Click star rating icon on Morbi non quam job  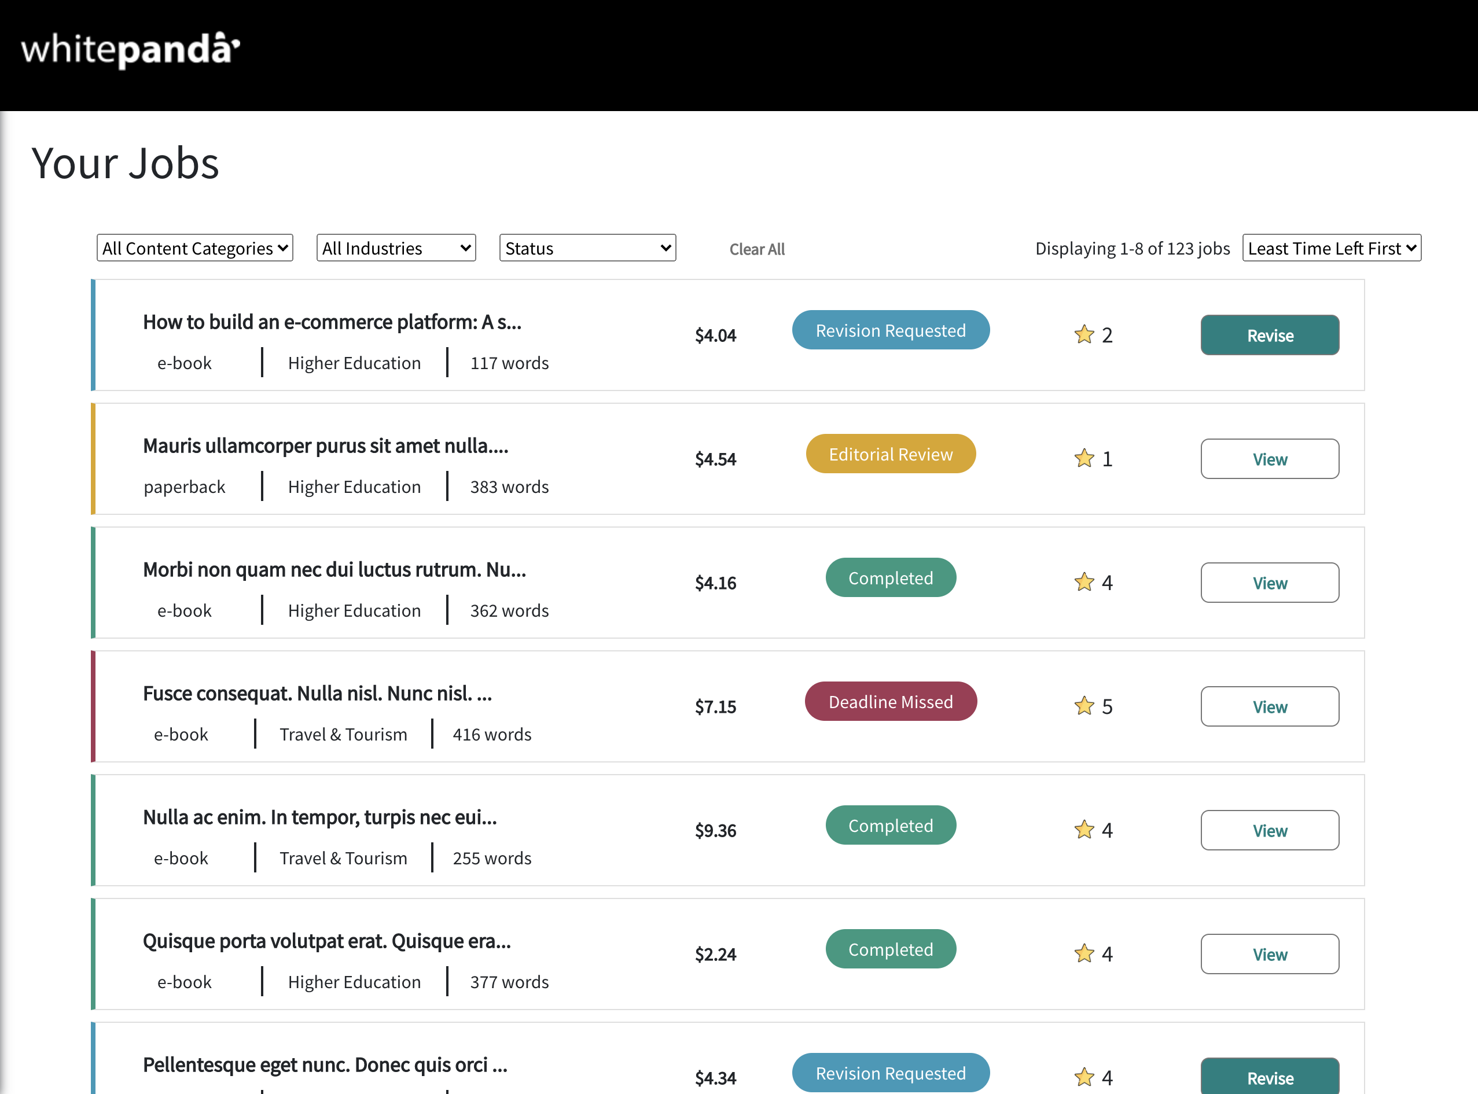(1084, 582)
